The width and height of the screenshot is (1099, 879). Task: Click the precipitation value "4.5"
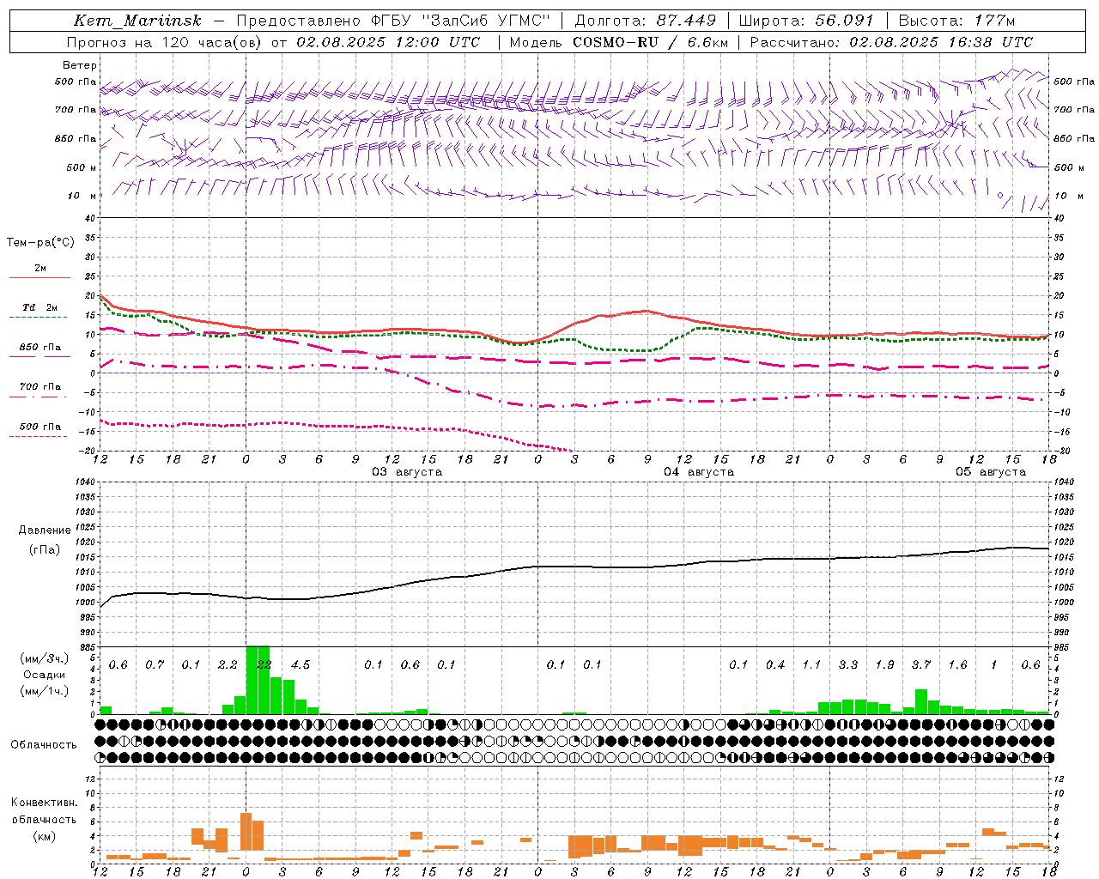tap(301, 665)
